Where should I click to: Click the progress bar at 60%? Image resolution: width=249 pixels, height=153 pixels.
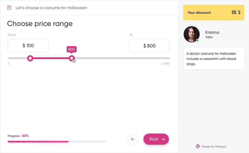[57, 142]
